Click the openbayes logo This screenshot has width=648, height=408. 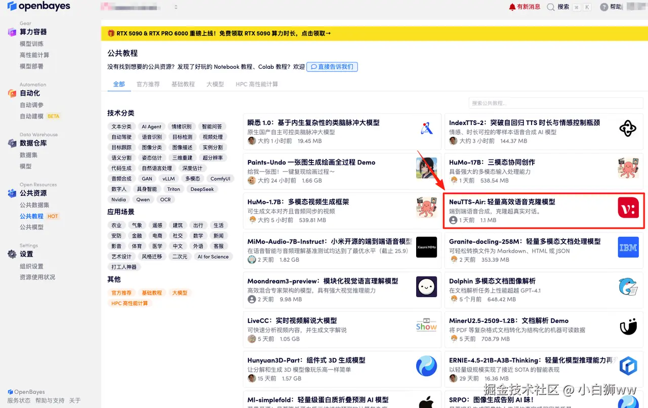[x=38, y=7]
